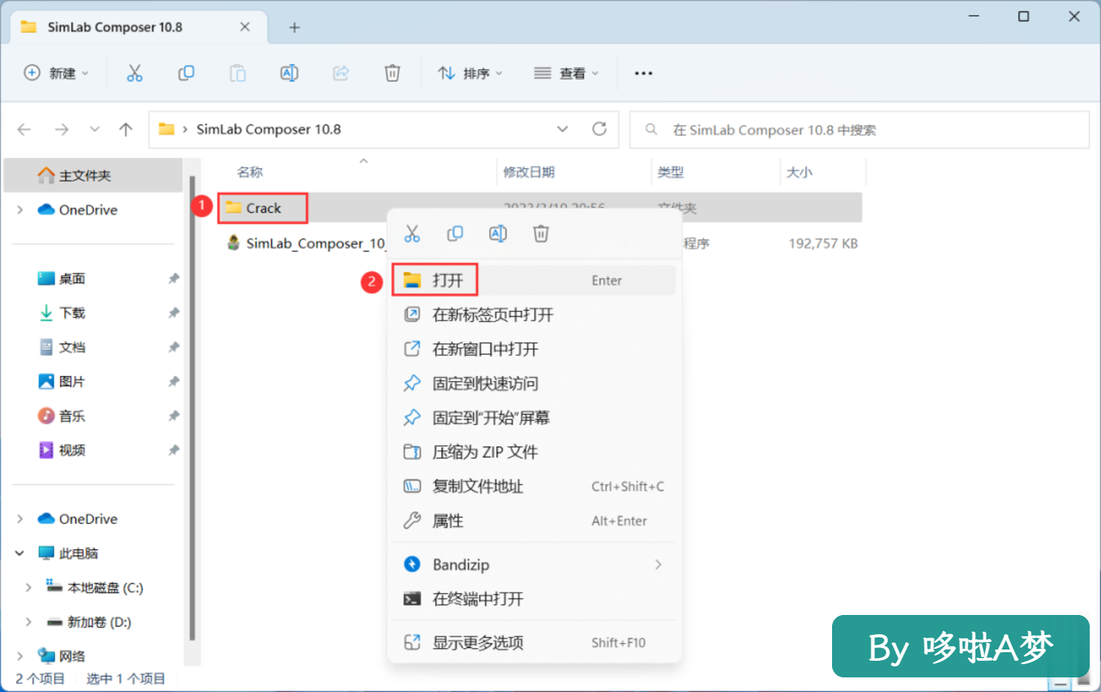This screenshot has width=1101, height=692.
Task: Click the Cut icon in the toolbar
Action: click(134, 73)
